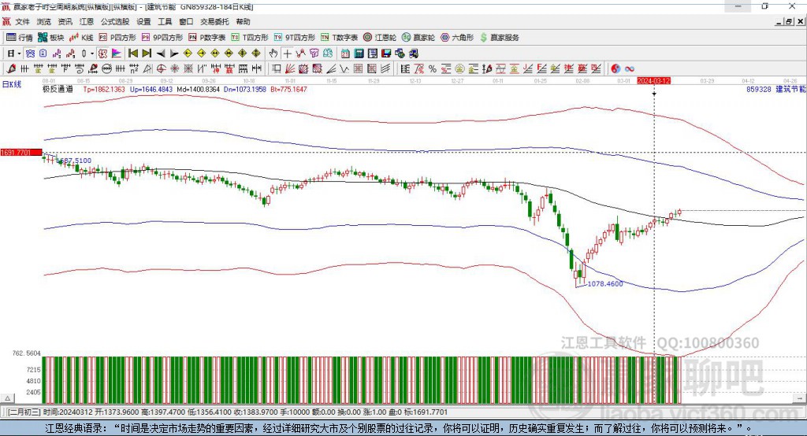Open the 帮助 menu

point(243,21)
